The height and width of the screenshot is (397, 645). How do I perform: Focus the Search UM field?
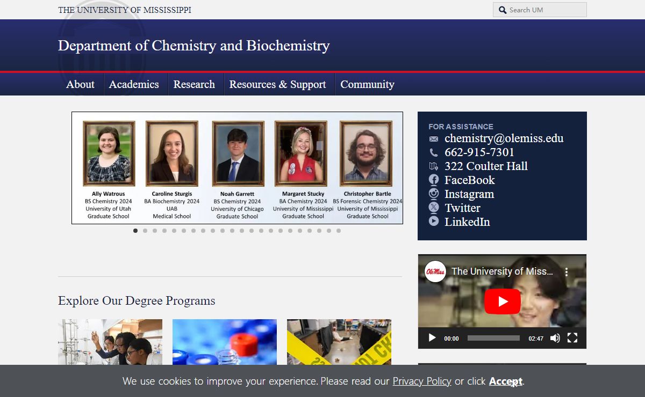[540, 10]
